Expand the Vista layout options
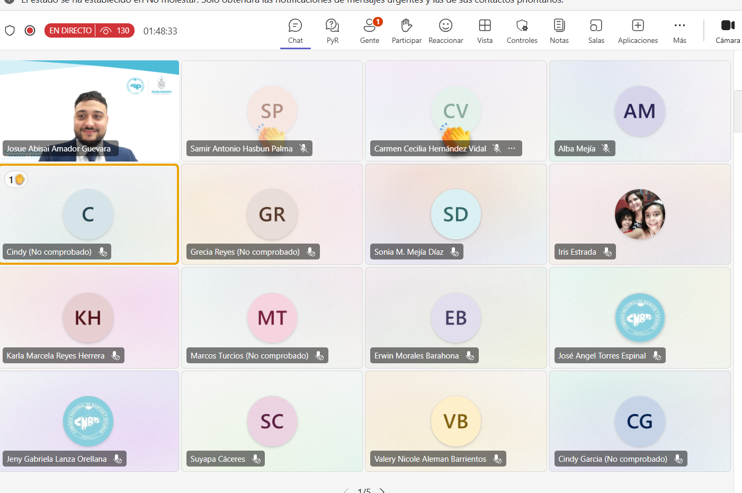742x493 pixels. (485, 31)
